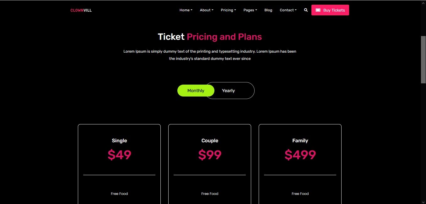
Task: Select the Family plan card
Action: (300, 164)
